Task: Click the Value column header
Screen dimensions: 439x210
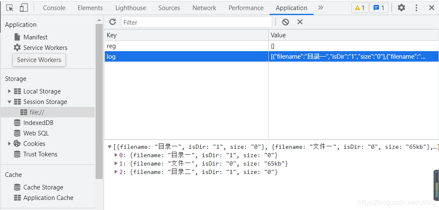Action: click(353, 35)
